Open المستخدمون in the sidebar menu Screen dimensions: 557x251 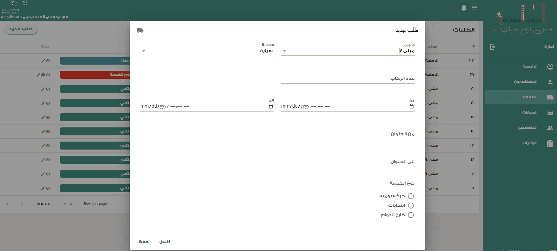tap(525, 82)
